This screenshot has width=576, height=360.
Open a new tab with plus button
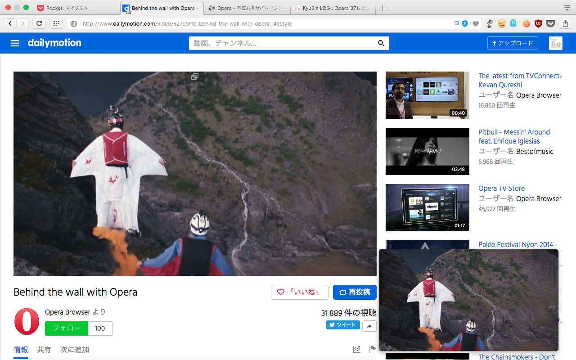click(382, 8)
